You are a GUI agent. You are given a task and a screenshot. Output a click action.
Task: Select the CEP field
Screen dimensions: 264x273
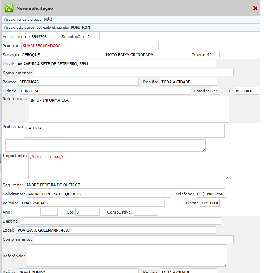coord(247,91)
